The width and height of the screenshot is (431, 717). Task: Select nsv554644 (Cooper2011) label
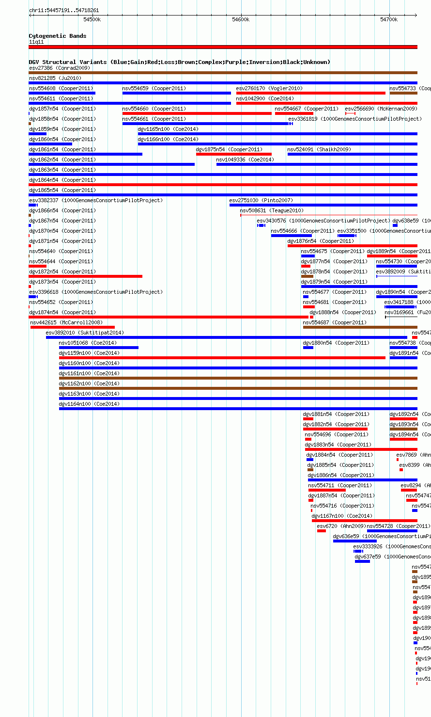click(x=61, y=261)
